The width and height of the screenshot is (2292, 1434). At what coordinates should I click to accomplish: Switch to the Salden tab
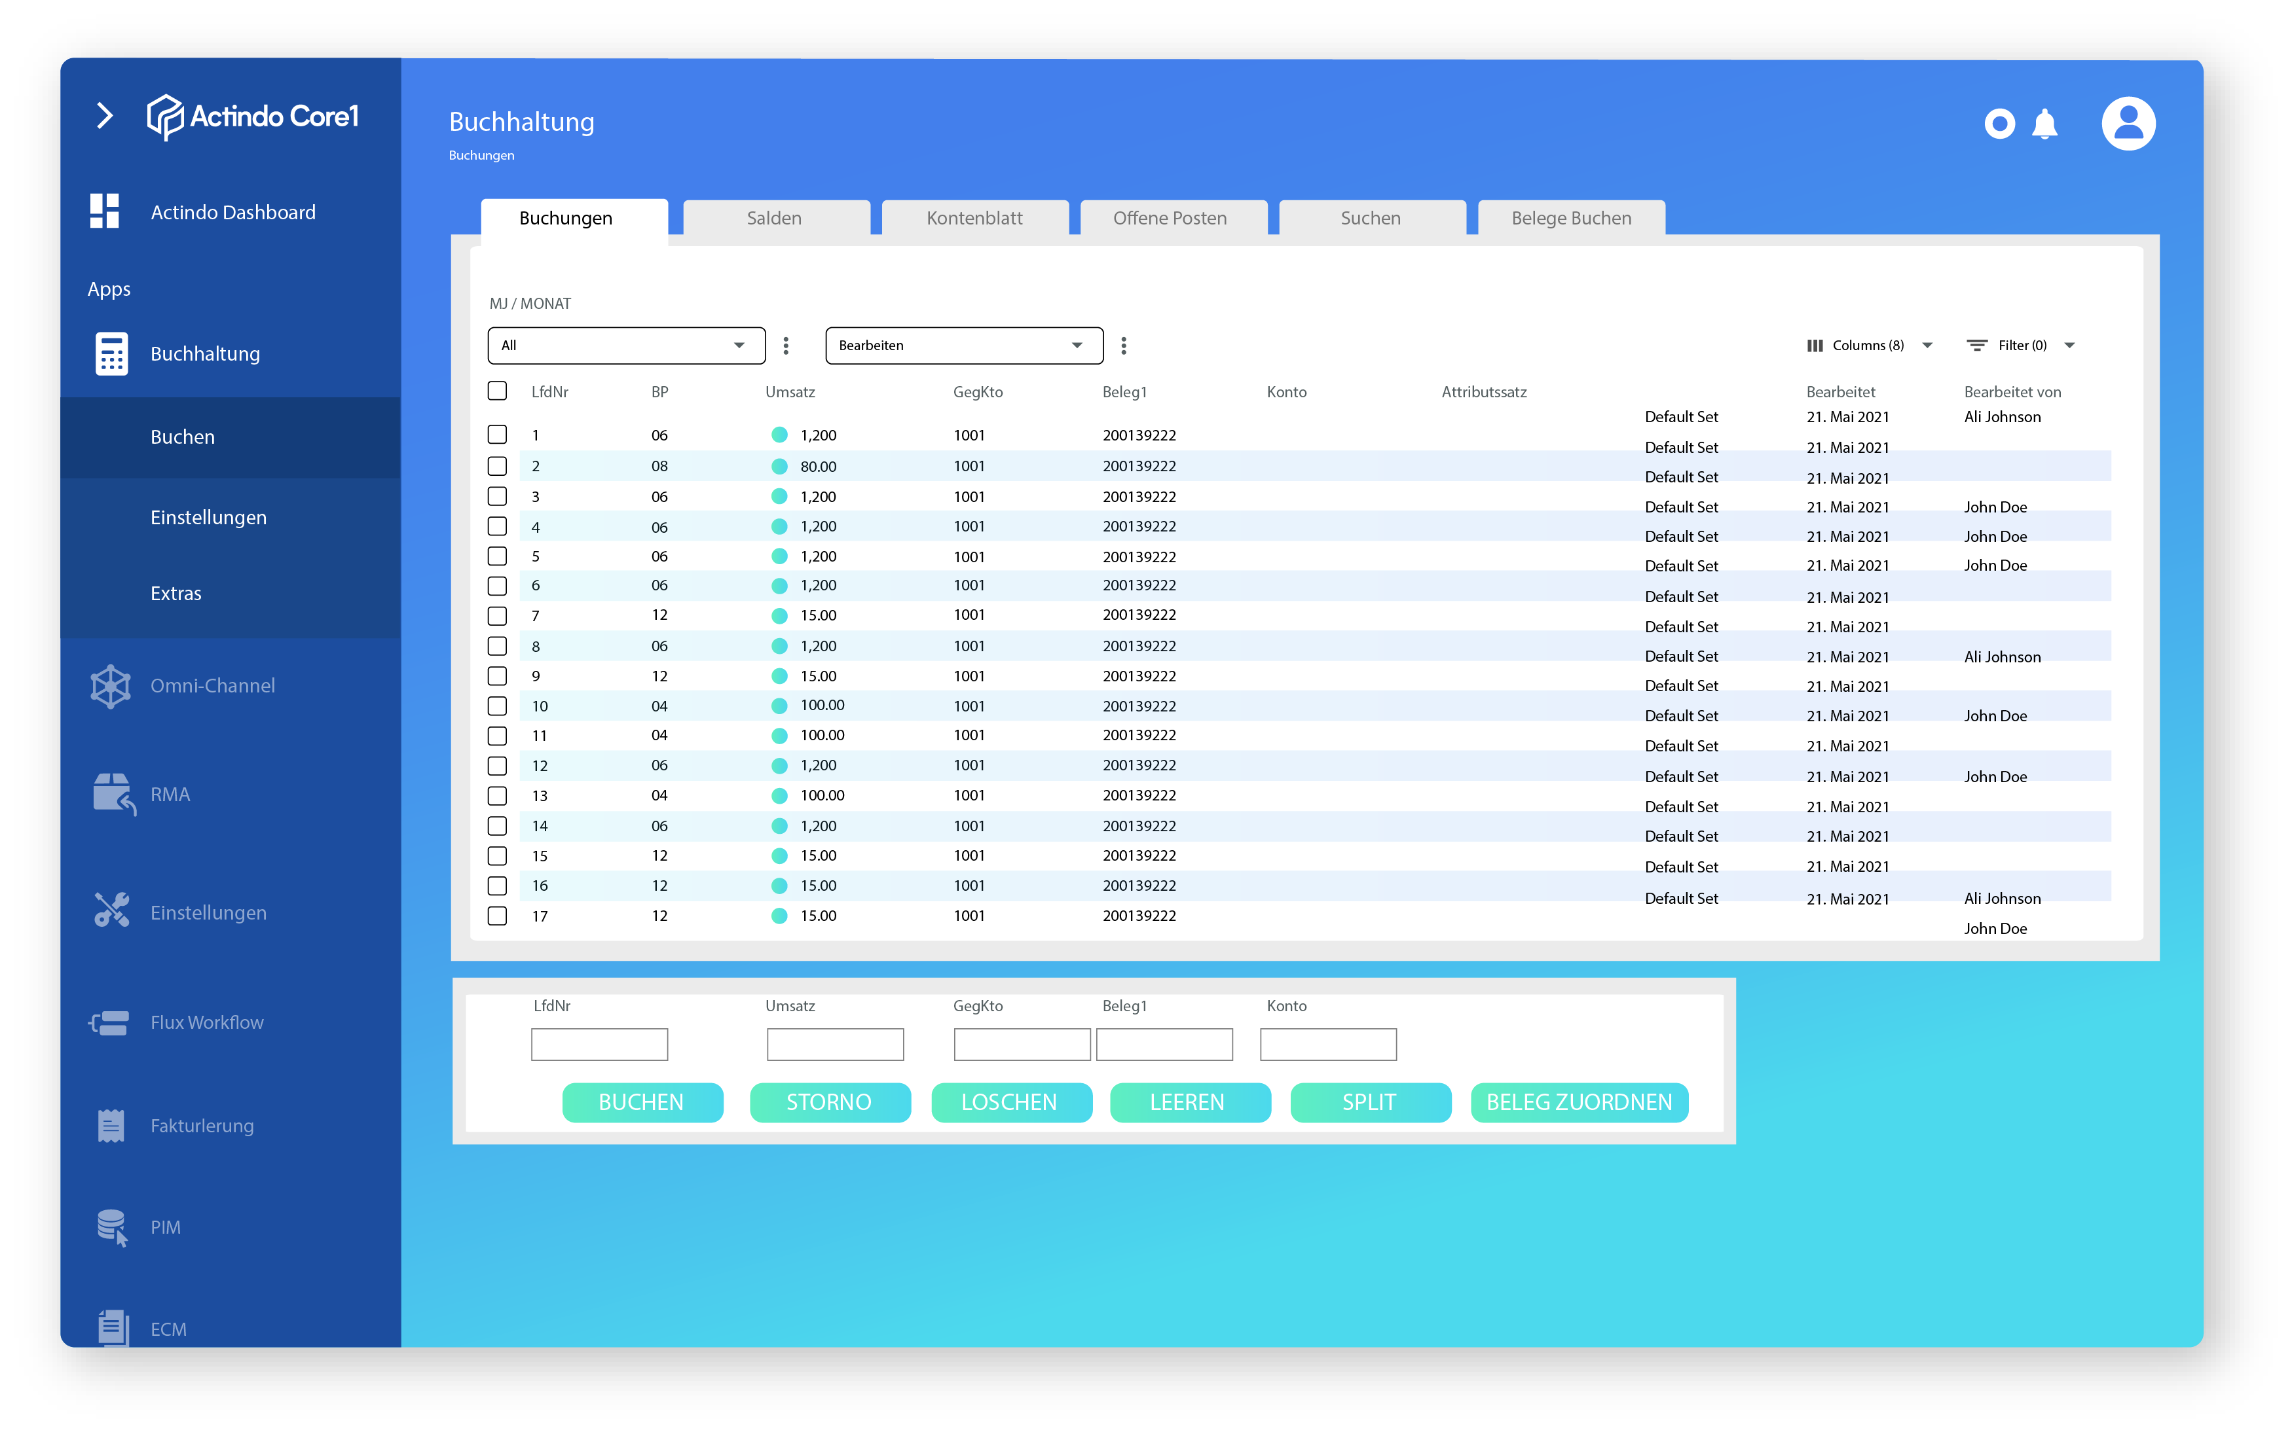(x=776, y=218)
